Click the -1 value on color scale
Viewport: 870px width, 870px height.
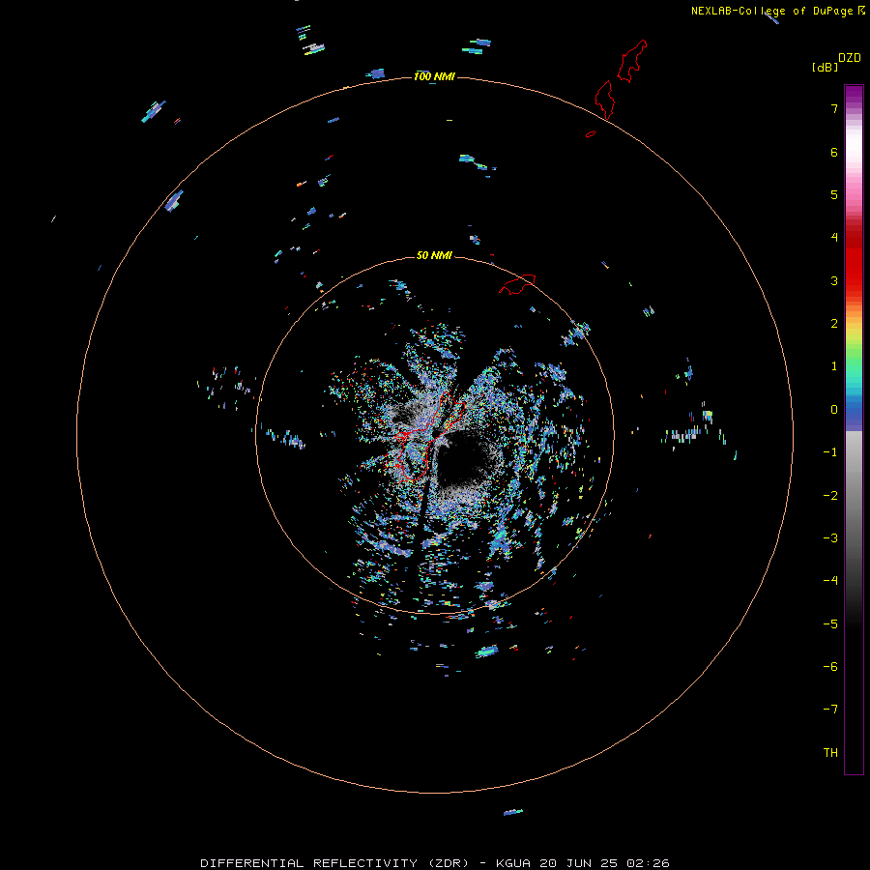830,452
